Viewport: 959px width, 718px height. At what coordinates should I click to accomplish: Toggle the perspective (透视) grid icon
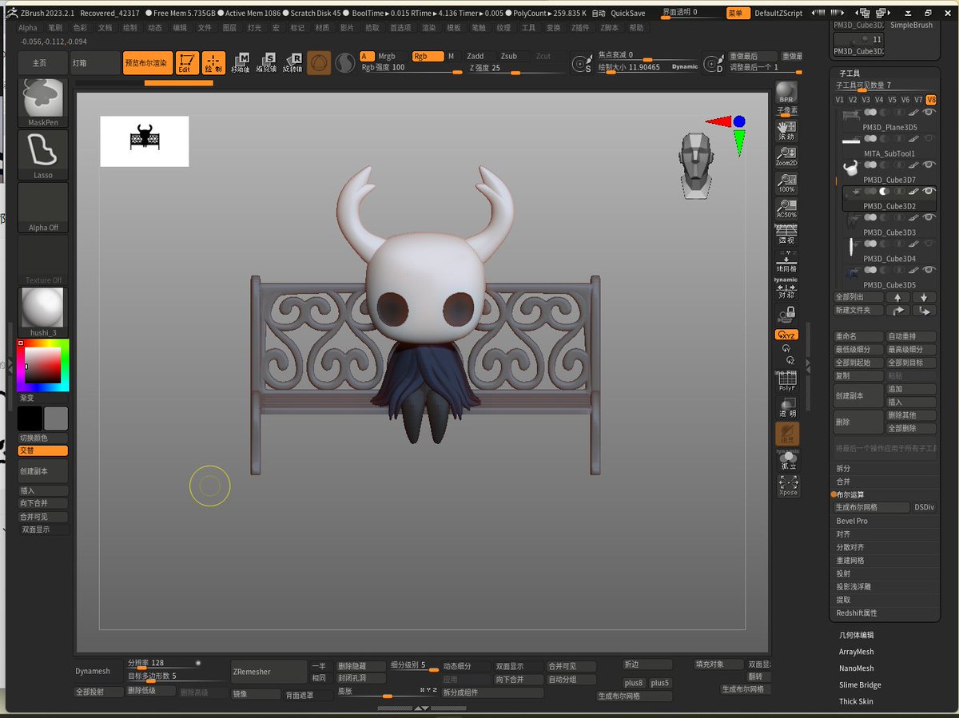click(787, 235)
